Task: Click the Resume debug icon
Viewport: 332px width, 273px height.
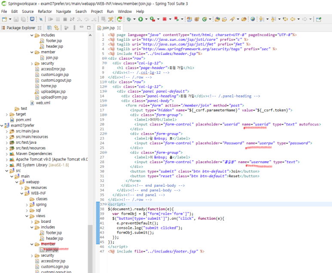Action: [x=51, y=19]
